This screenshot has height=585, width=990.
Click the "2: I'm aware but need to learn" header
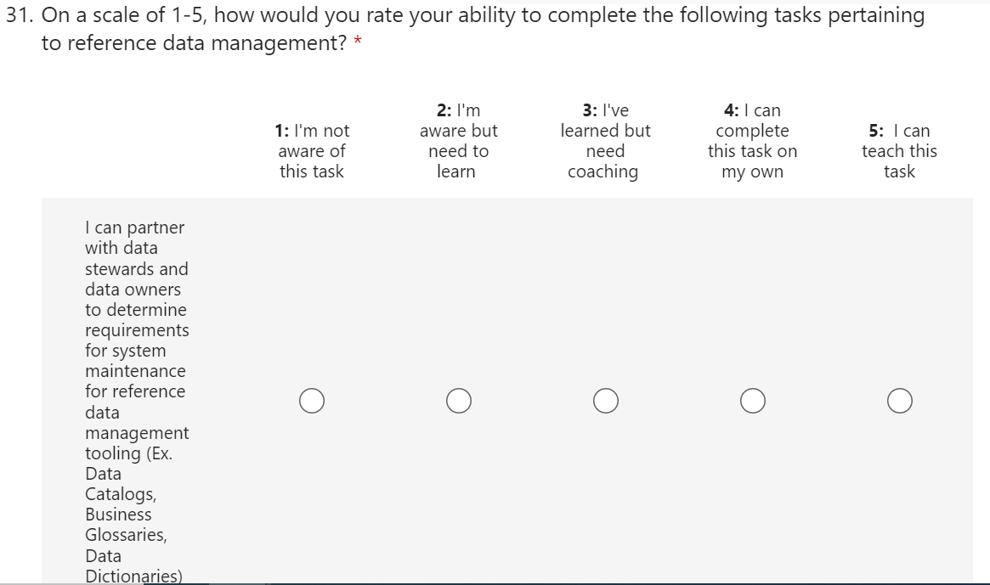tap(459, 141)
